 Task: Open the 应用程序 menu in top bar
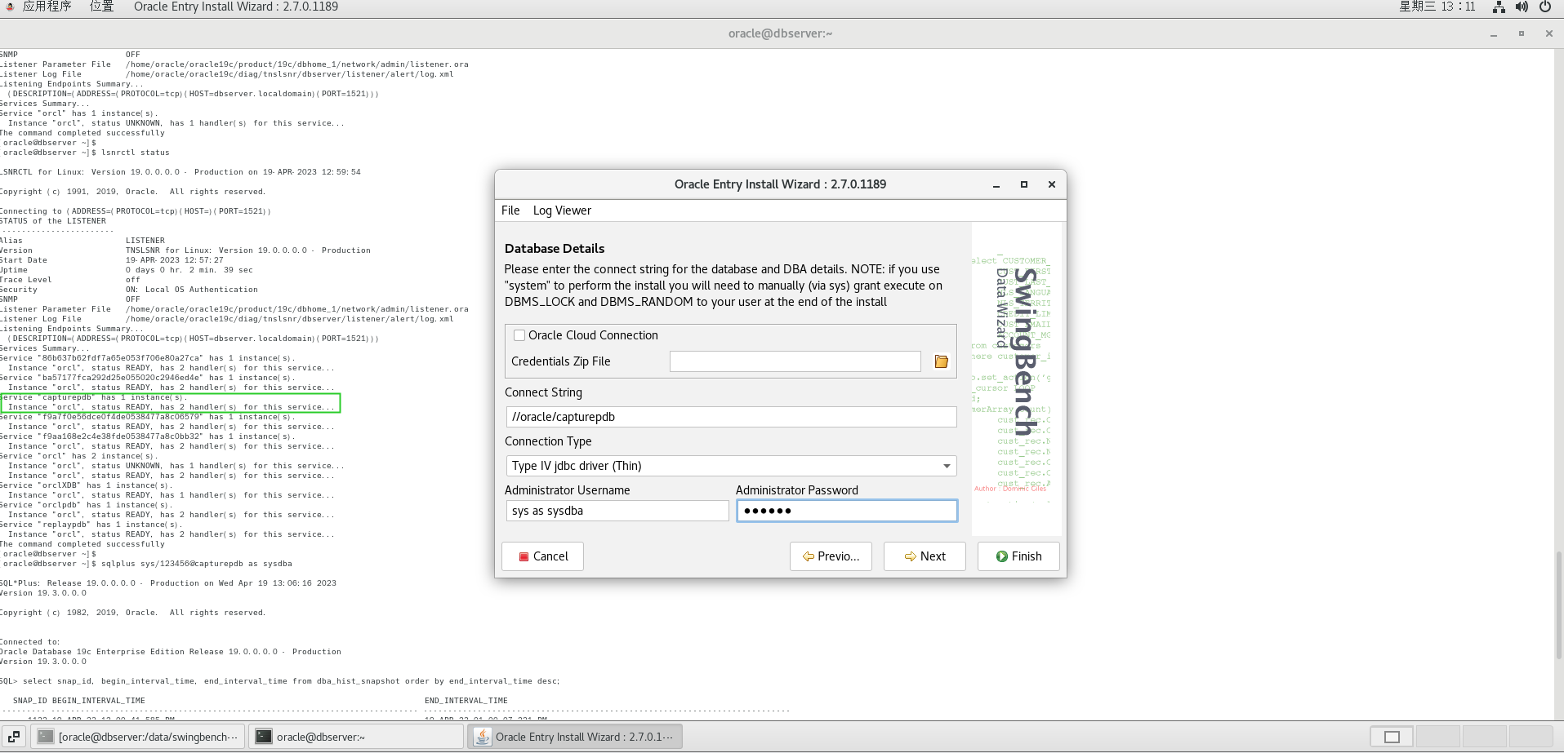click(47, 7)
